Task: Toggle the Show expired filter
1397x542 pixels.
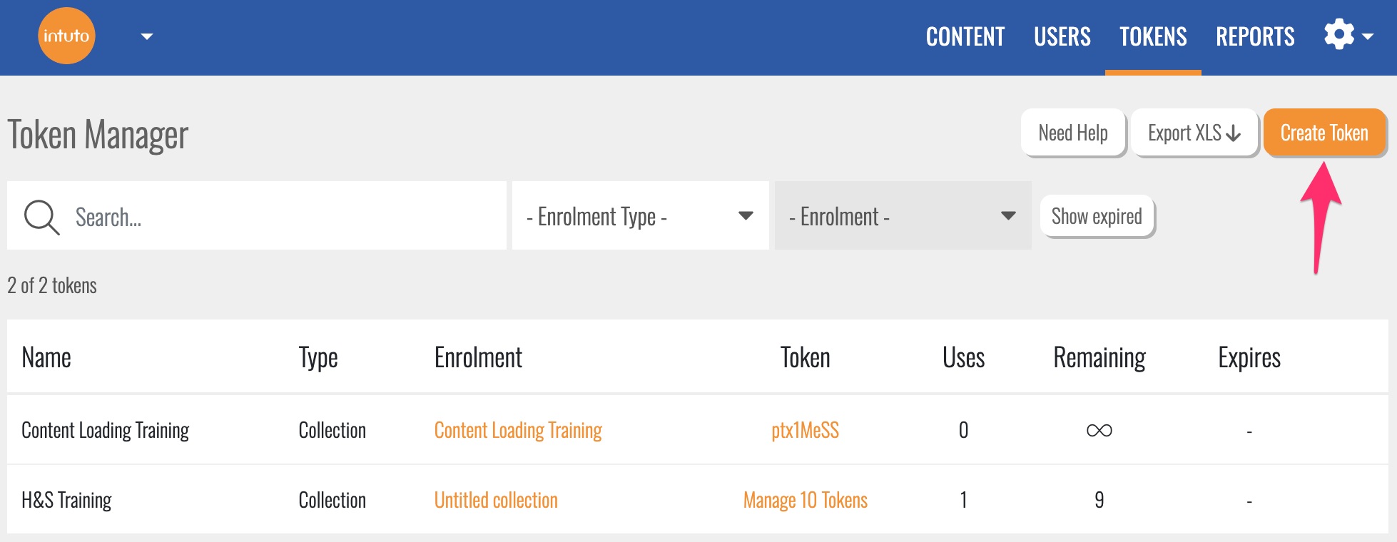Action: tap(1097, 216)
